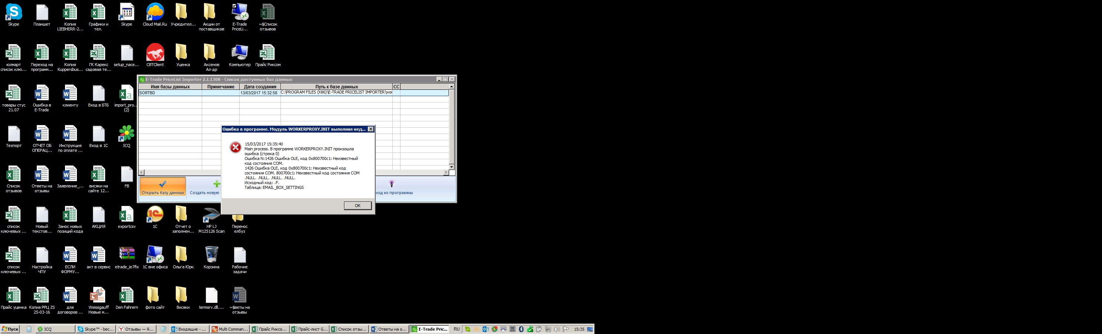This screenshot has height=334, width=1102.
Task: Select the E-Trade PriceLi... desktop shortcut
Action: click(240, 17)
